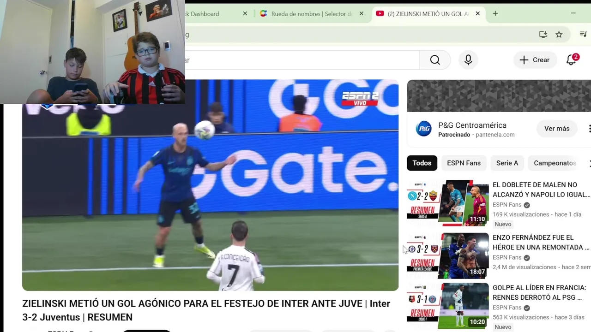The height and width of the screenshot is (332, 591).
Task: Click the ad banner image above P&G
Action: click(499, 96)
